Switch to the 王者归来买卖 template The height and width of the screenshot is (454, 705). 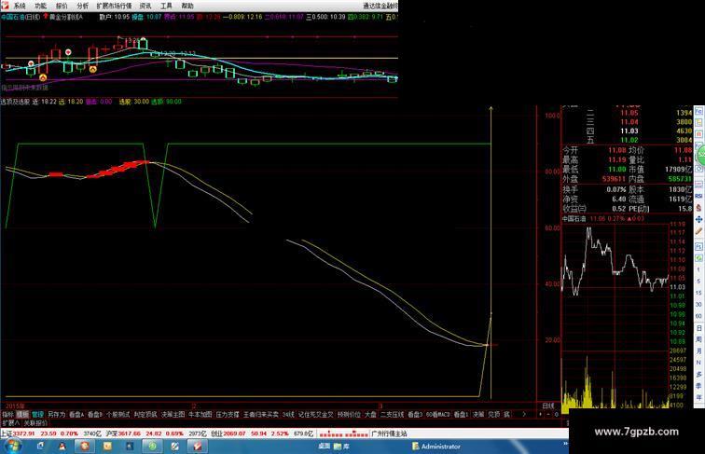pos(261,415)
